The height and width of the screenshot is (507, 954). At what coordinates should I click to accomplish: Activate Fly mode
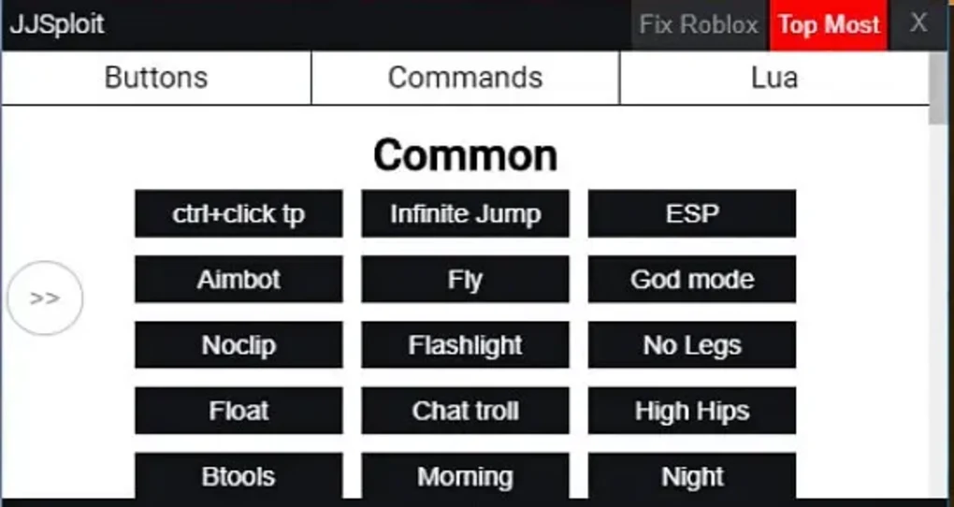(466, 280)
